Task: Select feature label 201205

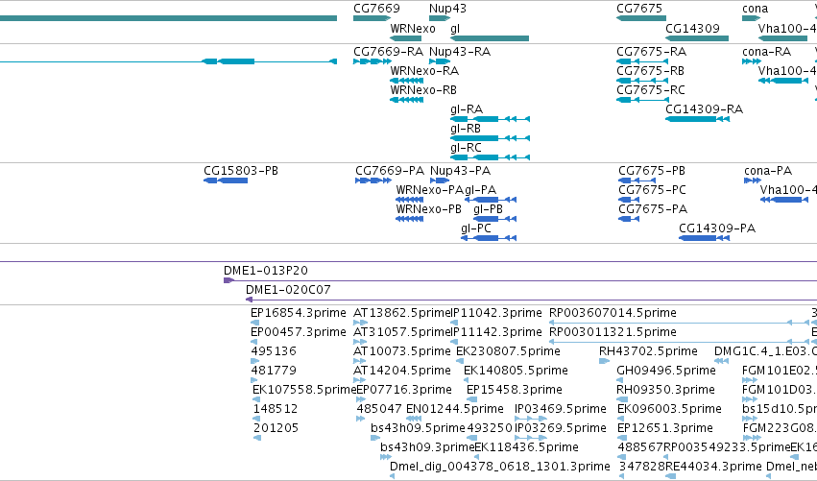Action: [276, 429]
